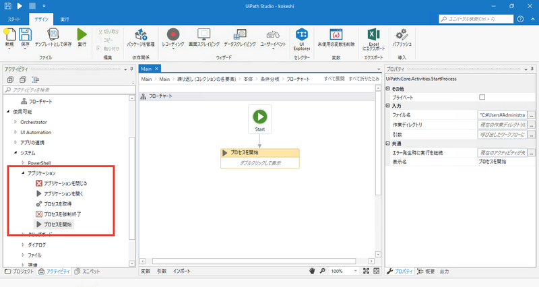This screenshot has height=287, width=539.
Task: Select アプリケーションを開く activity
Action: (59, 194)
